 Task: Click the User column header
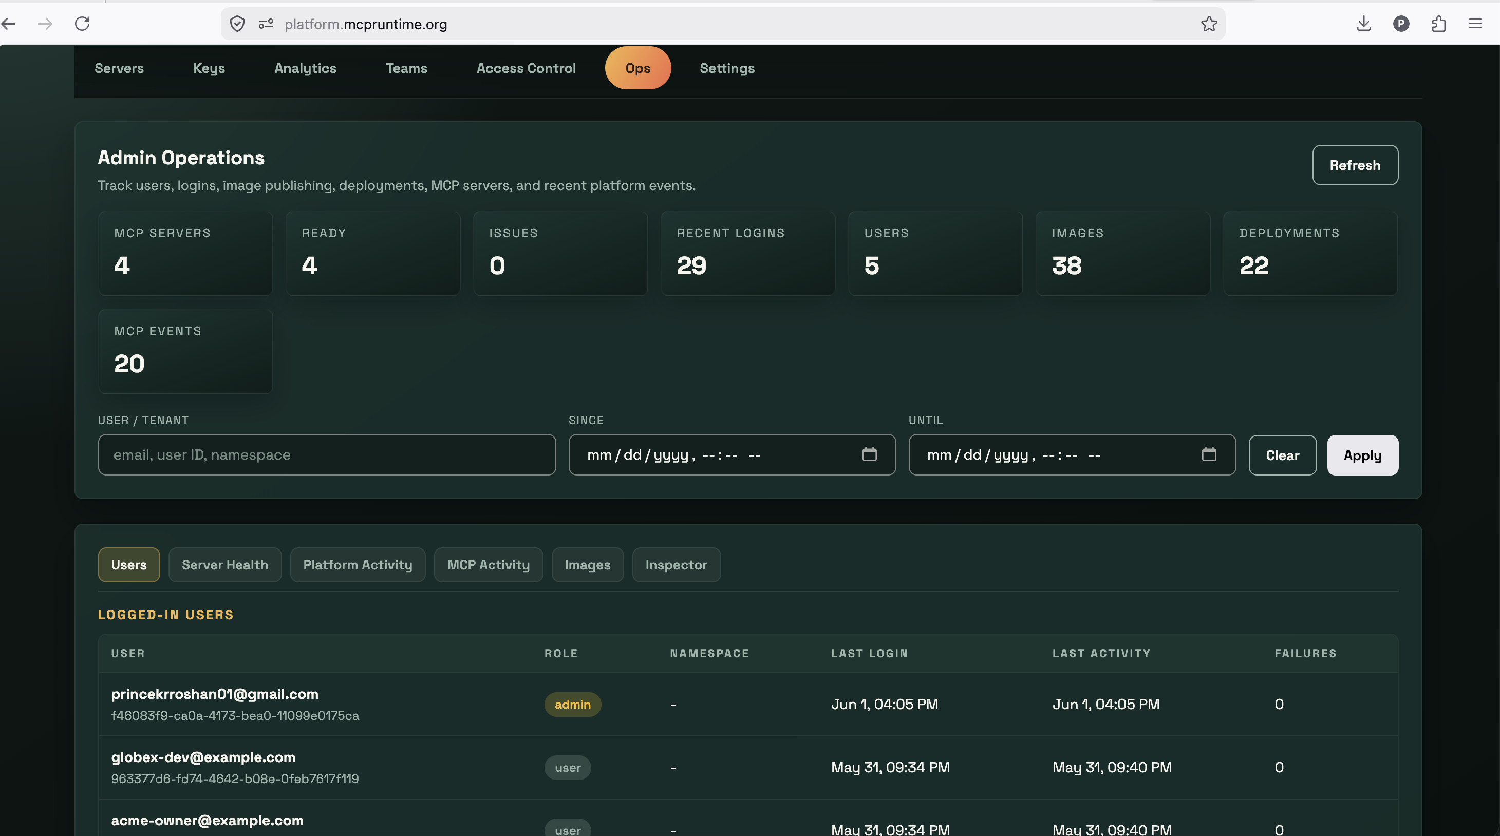click(x=127, y=653)
